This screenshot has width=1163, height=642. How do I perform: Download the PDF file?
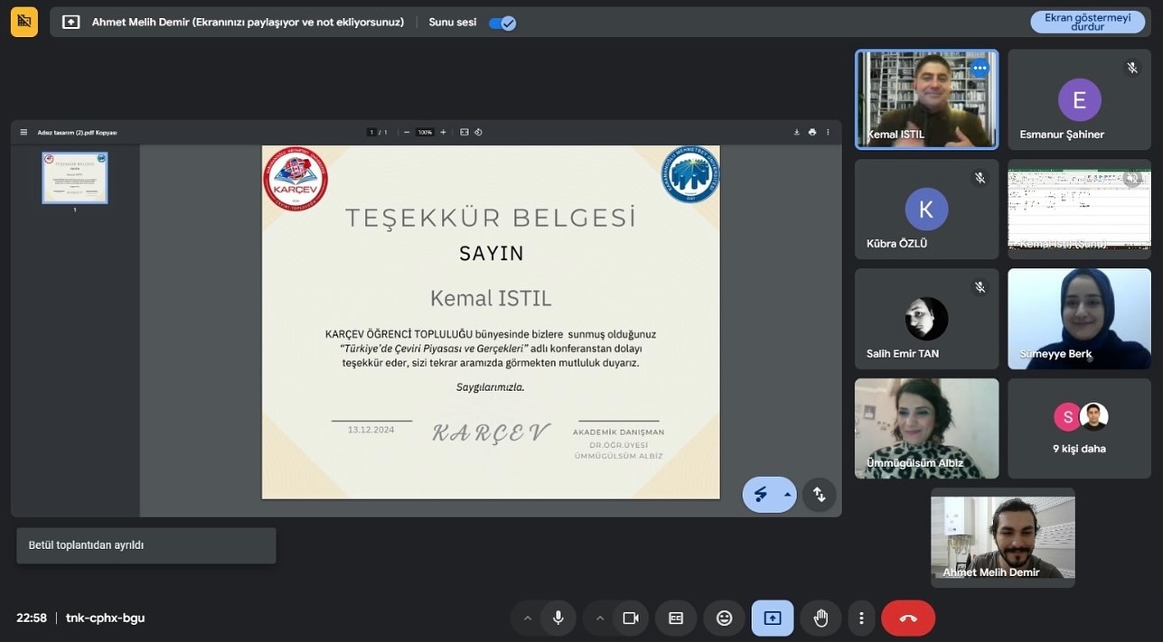tap(797, 132)
